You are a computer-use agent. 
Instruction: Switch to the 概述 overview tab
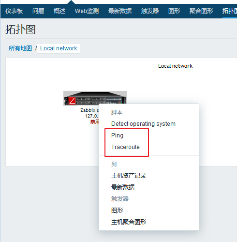point(59,11)
